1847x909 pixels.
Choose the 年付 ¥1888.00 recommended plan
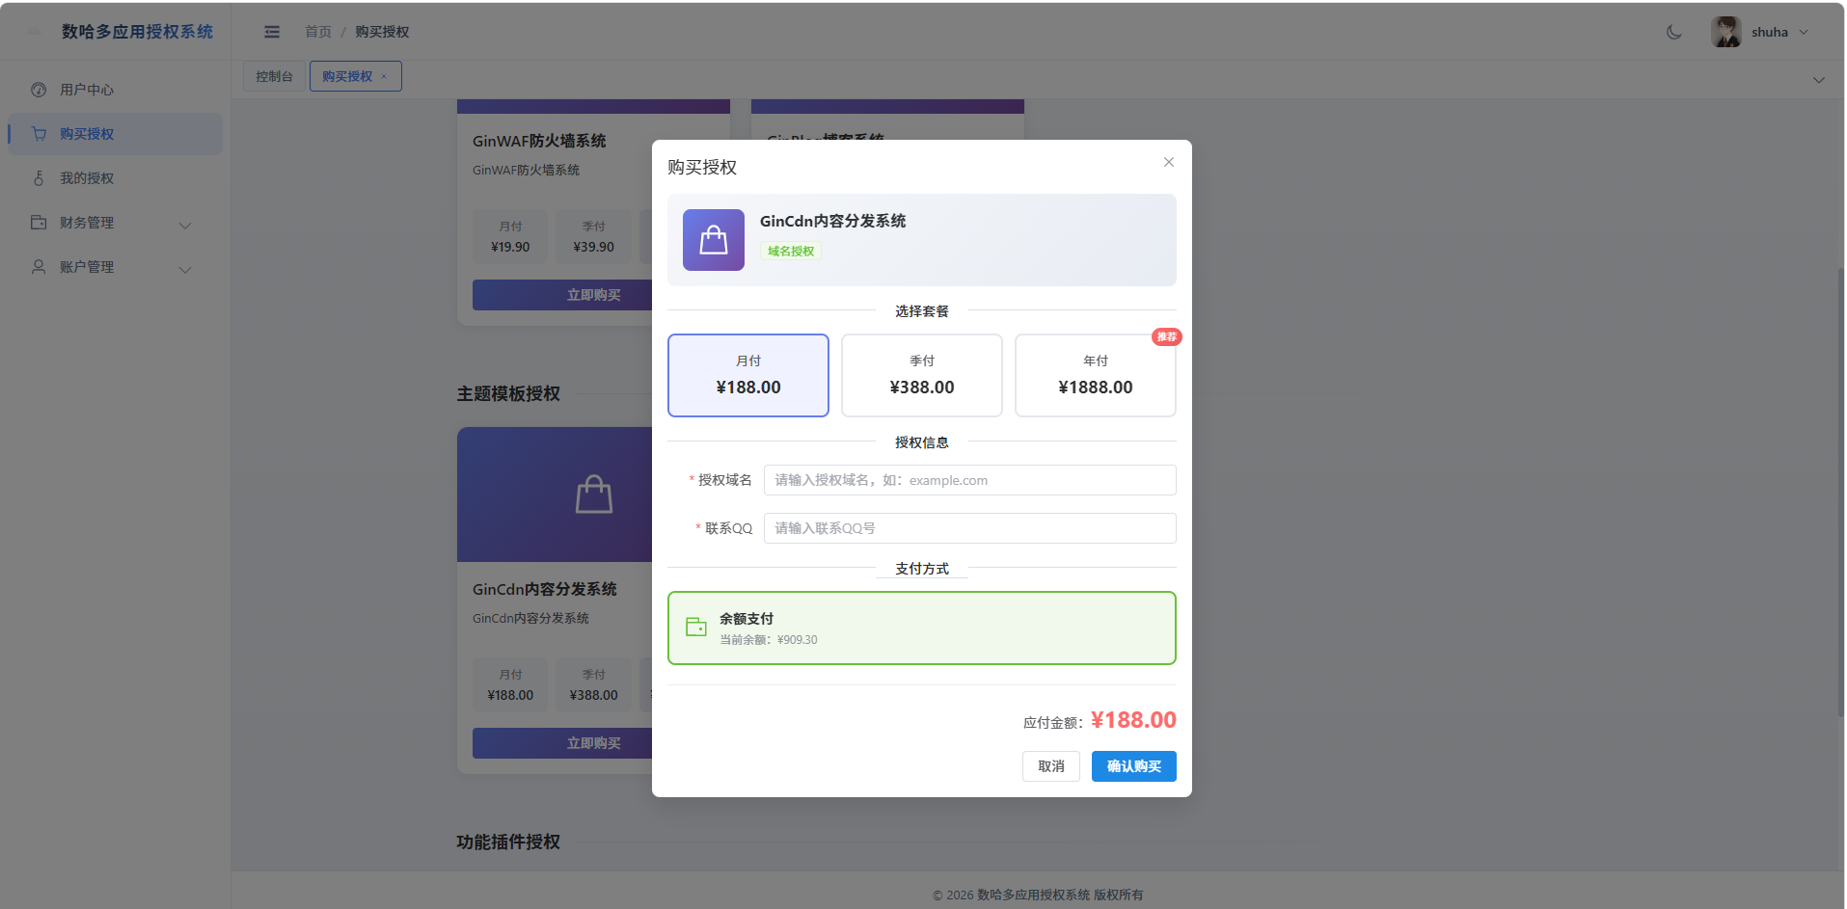[x=1096, y=375]
